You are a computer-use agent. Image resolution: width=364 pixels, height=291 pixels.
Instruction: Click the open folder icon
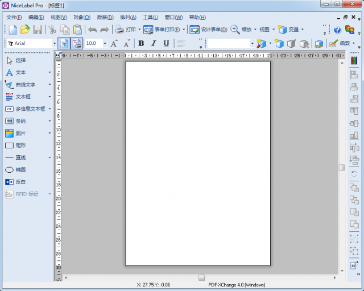(24, 30)
